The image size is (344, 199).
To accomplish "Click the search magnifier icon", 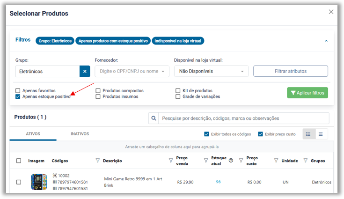I will pyautogui.click(x=154, y=118).
